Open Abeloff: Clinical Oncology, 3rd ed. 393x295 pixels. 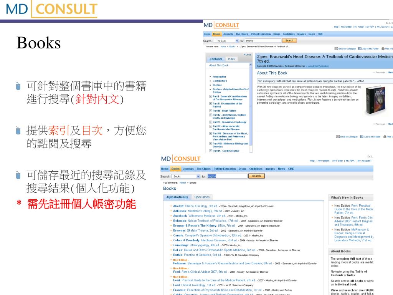click(195, 206)
